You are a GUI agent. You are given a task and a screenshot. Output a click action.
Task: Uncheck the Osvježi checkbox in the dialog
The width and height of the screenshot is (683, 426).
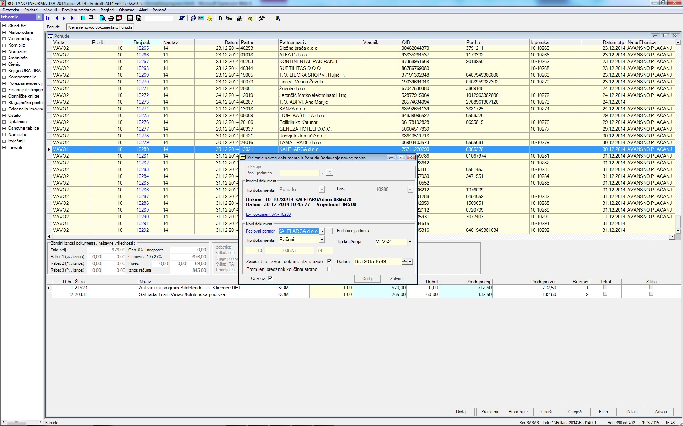[x=270, y=278]
